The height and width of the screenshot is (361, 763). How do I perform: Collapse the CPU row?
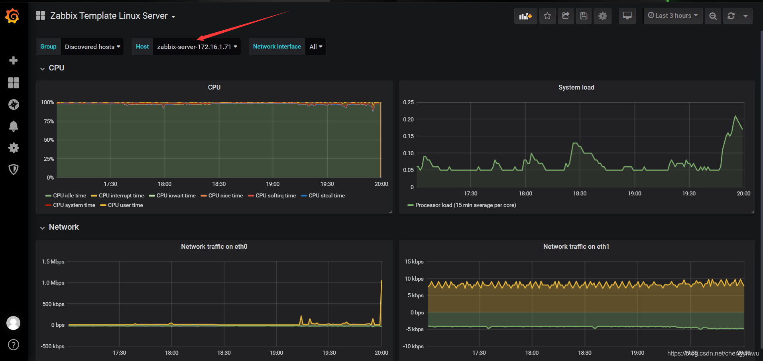point(52,68)
